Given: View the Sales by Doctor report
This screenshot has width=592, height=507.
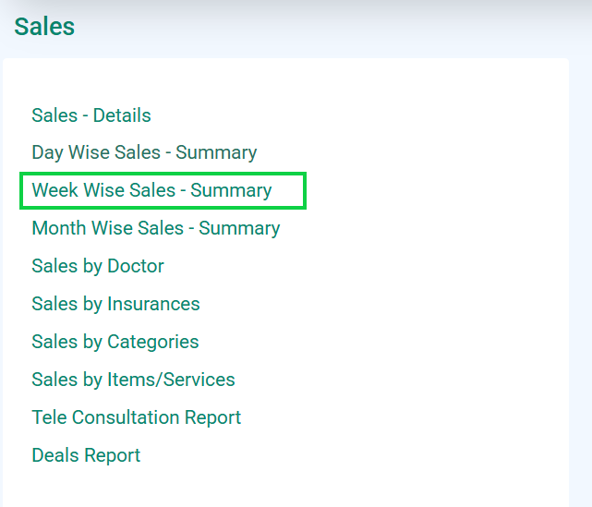Looking at the screenshot, I should pyautogui.click(x=98, y=266).
